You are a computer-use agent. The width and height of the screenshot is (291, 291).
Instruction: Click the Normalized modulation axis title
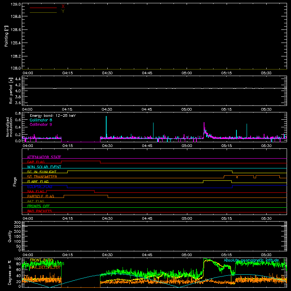(x=9, y=127)
